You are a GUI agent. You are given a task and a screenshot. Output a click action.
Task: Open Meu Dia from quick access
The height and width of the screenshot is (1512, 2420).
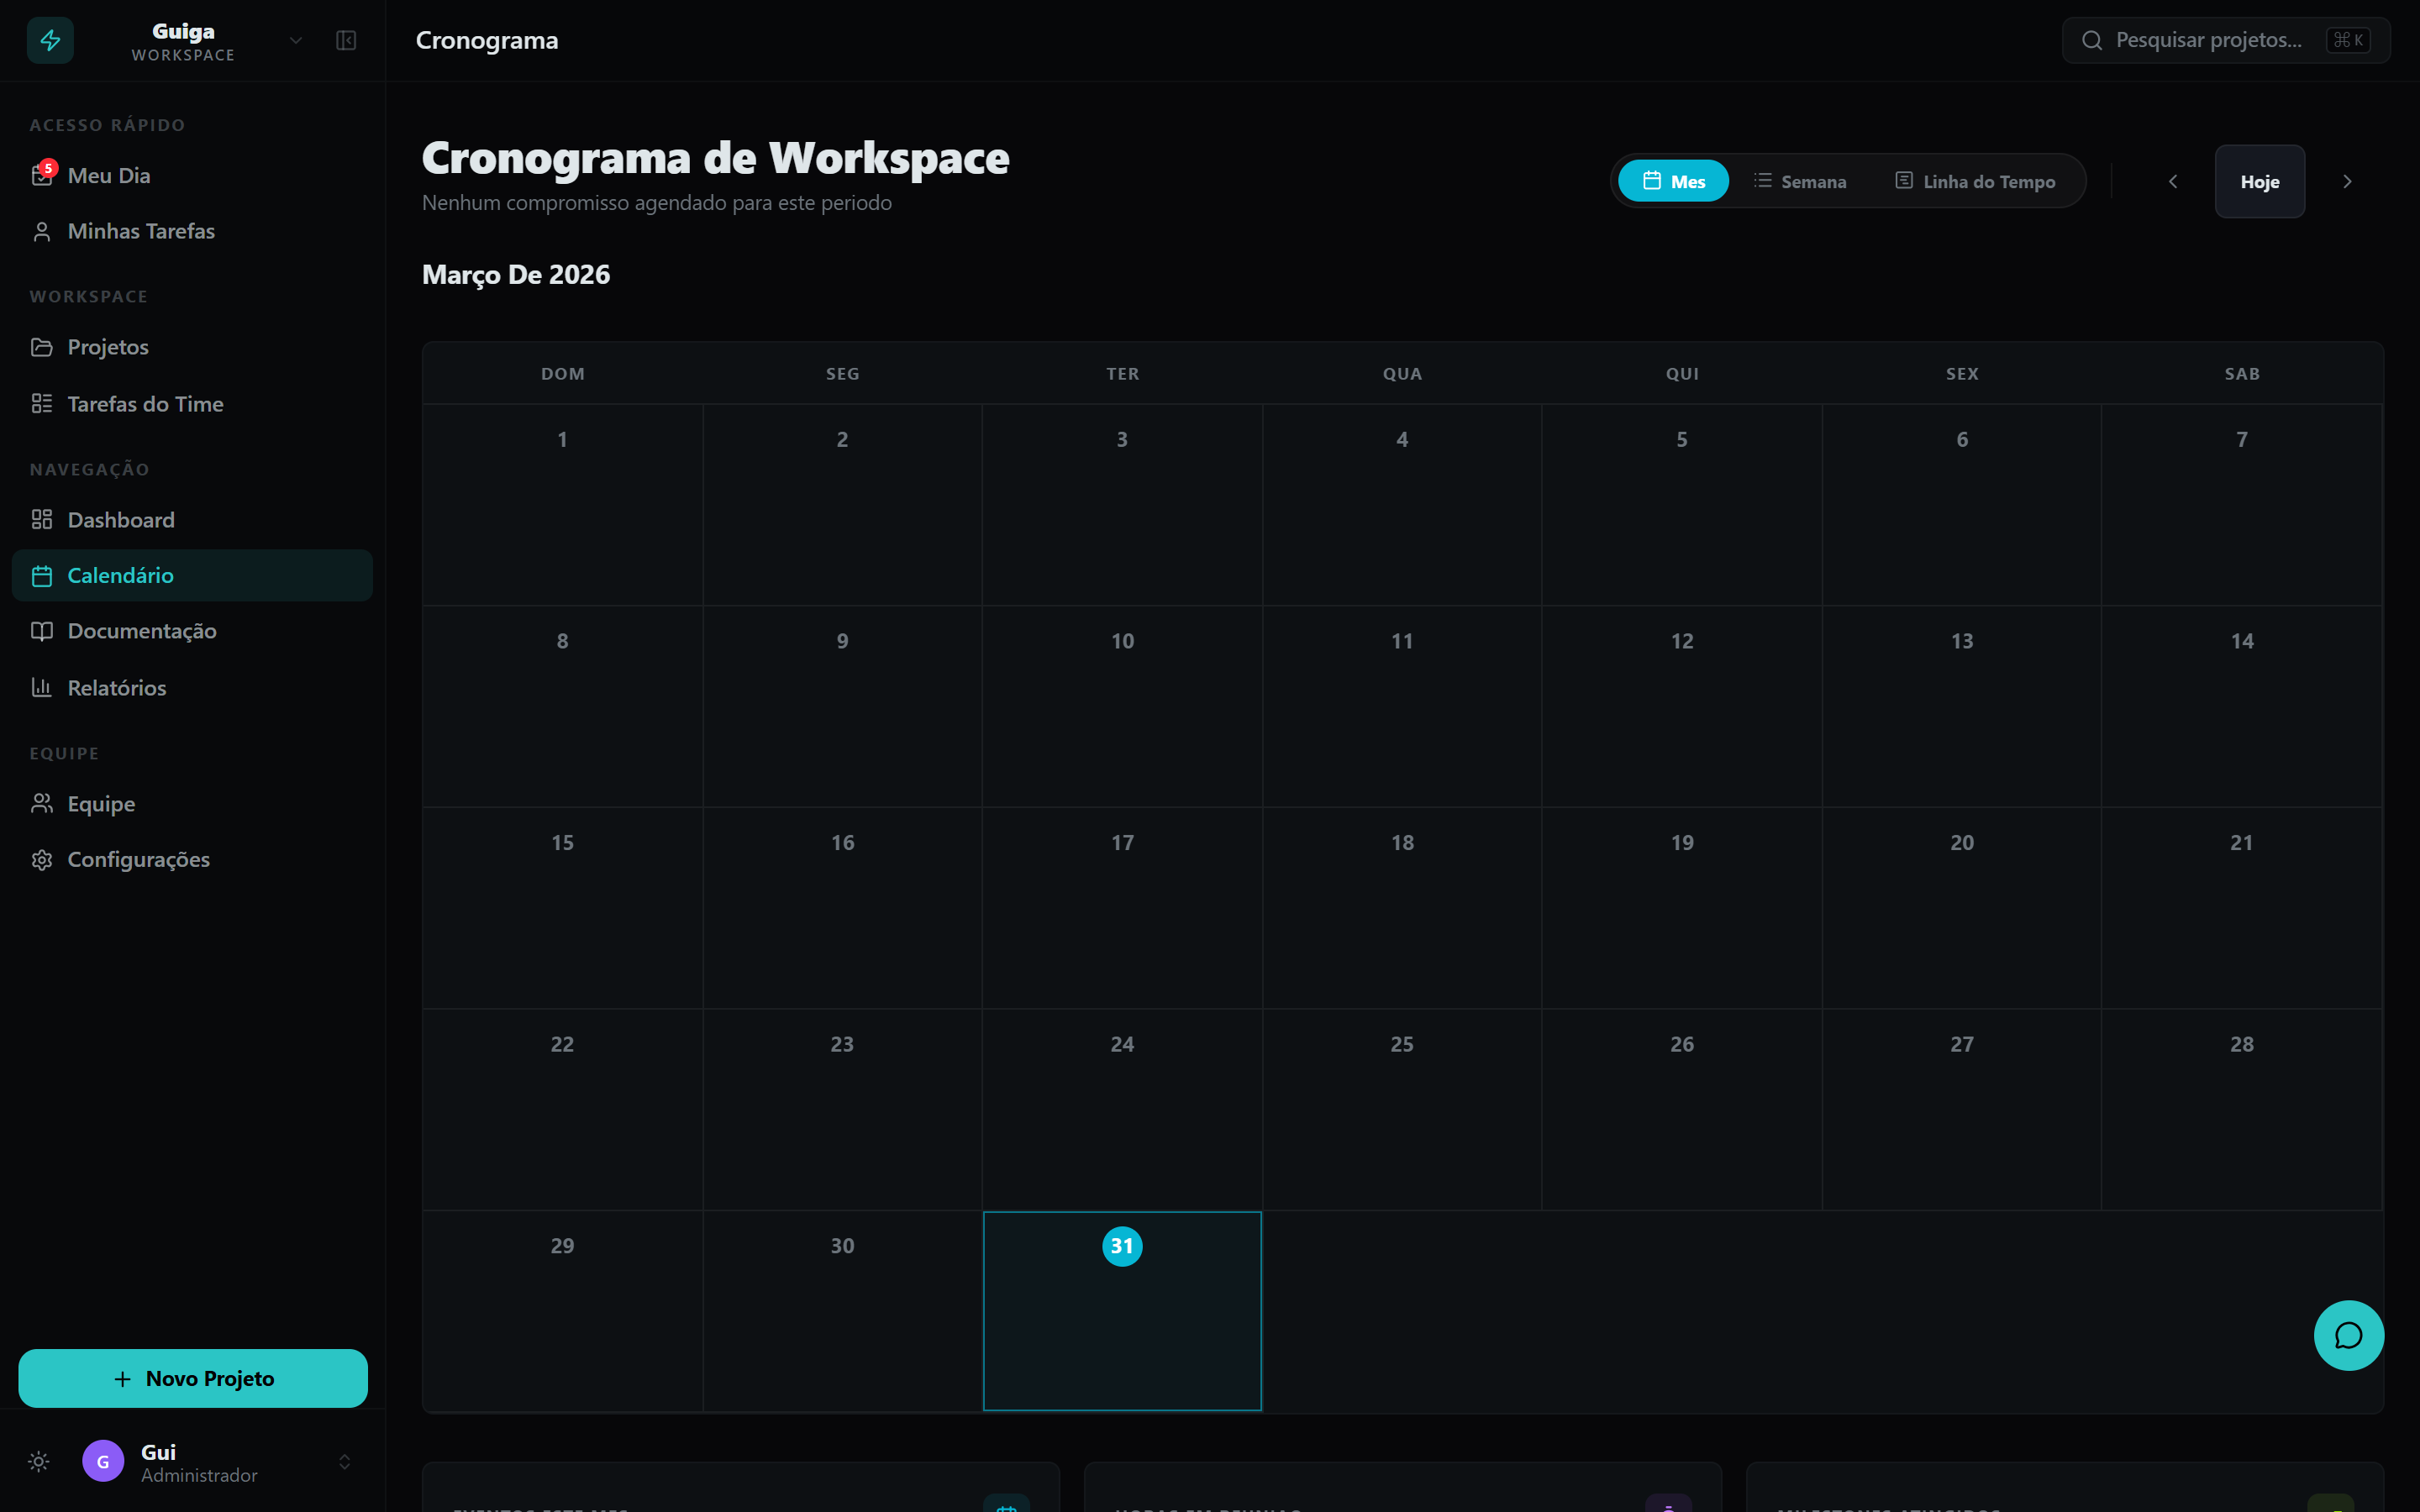point(109,174)
